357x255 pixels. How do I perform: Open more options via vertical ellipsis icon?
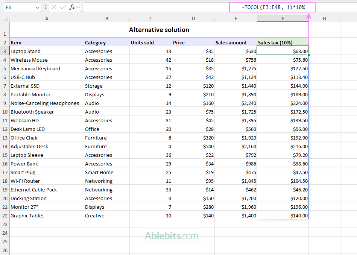click(x=45, y=7)
